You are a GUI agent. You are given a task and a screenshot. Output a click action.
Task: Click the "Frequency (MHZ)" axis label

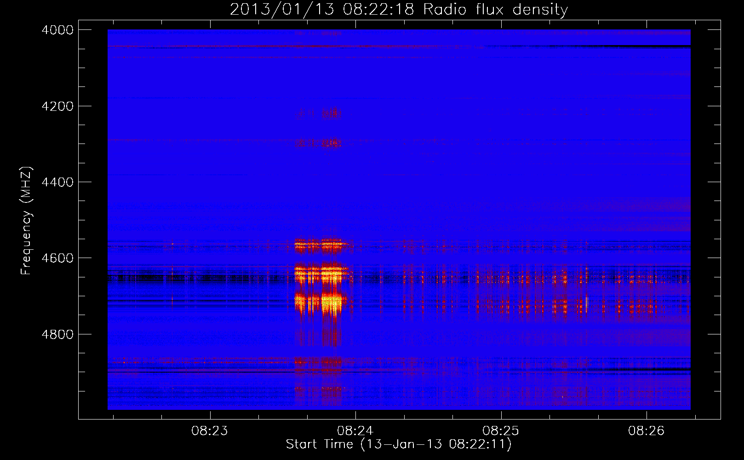tap(26, 221)
